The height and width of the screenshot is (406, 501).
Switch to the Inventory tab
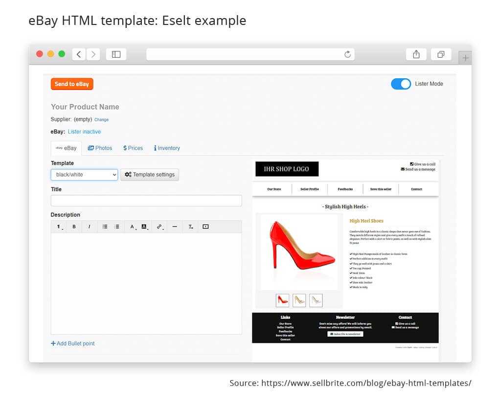(x=167, y=148)
